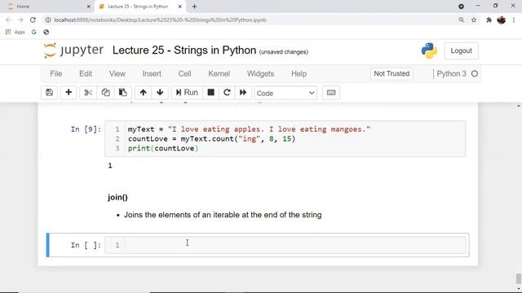Open the Insert menu
Viewport: 522px width, 293px height.
(x=152, y=74)
